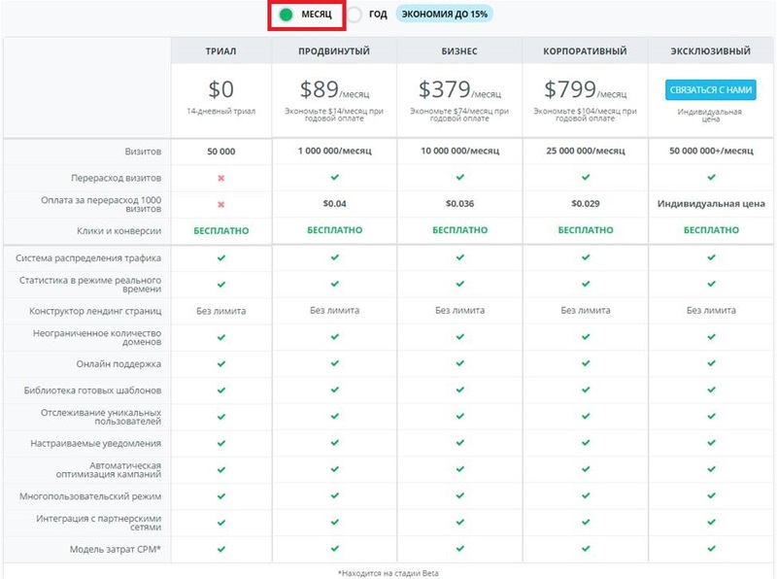Click Модель затрат CPM checkmark in Эксклюзивный column

coord(711,549)
